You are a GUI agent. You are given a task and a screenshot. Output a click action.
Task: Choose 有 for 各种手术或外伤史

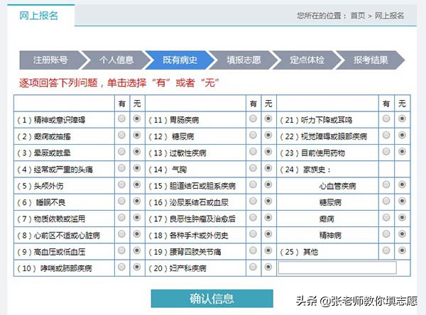[x=253, y=234]
